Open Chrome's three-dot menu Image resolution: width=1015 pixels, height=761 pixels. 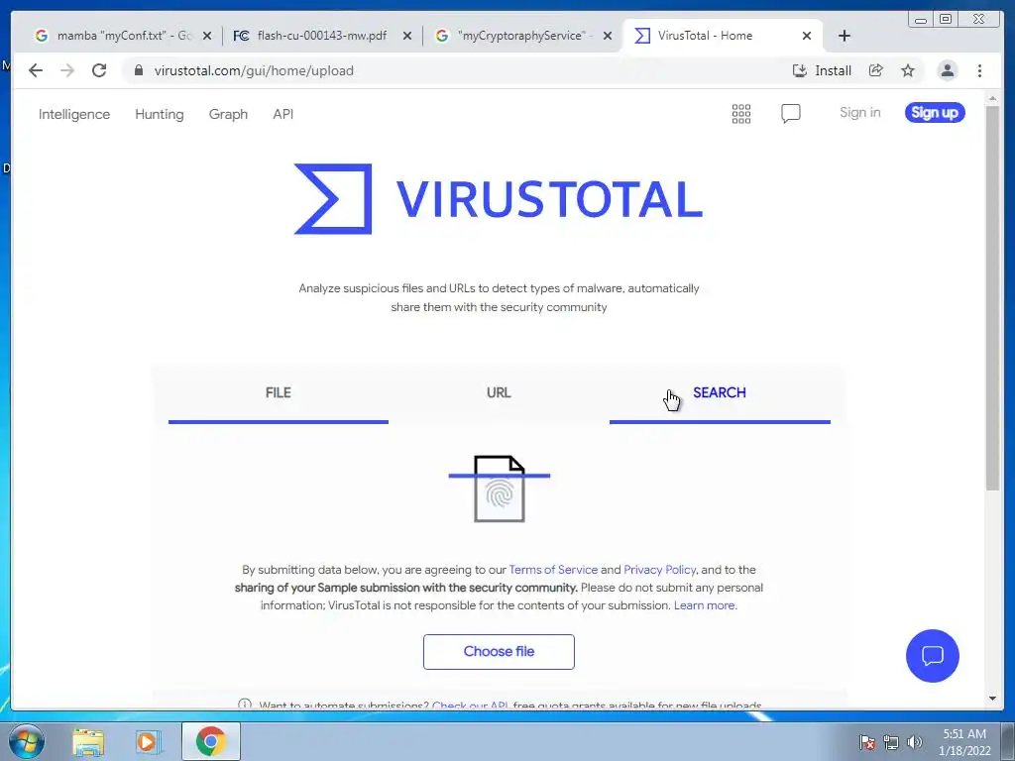pyautogui.click(x=979, y=70)
